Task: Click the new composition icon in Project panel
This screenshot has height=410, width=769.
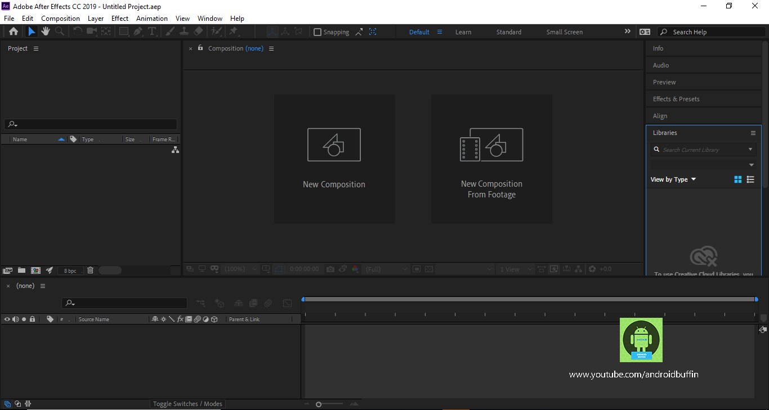Action: pos(35,271)
